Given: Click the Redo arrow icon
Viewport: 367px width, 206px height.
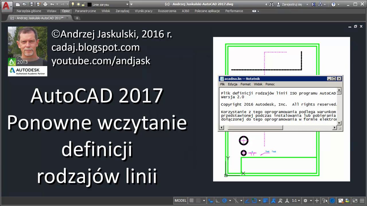Looking at the screenshot, I should (63, 4).
